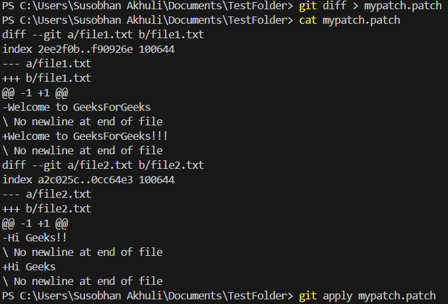
Task: Click the "--- a/file2.txt" header line
Action: (46, 195)
